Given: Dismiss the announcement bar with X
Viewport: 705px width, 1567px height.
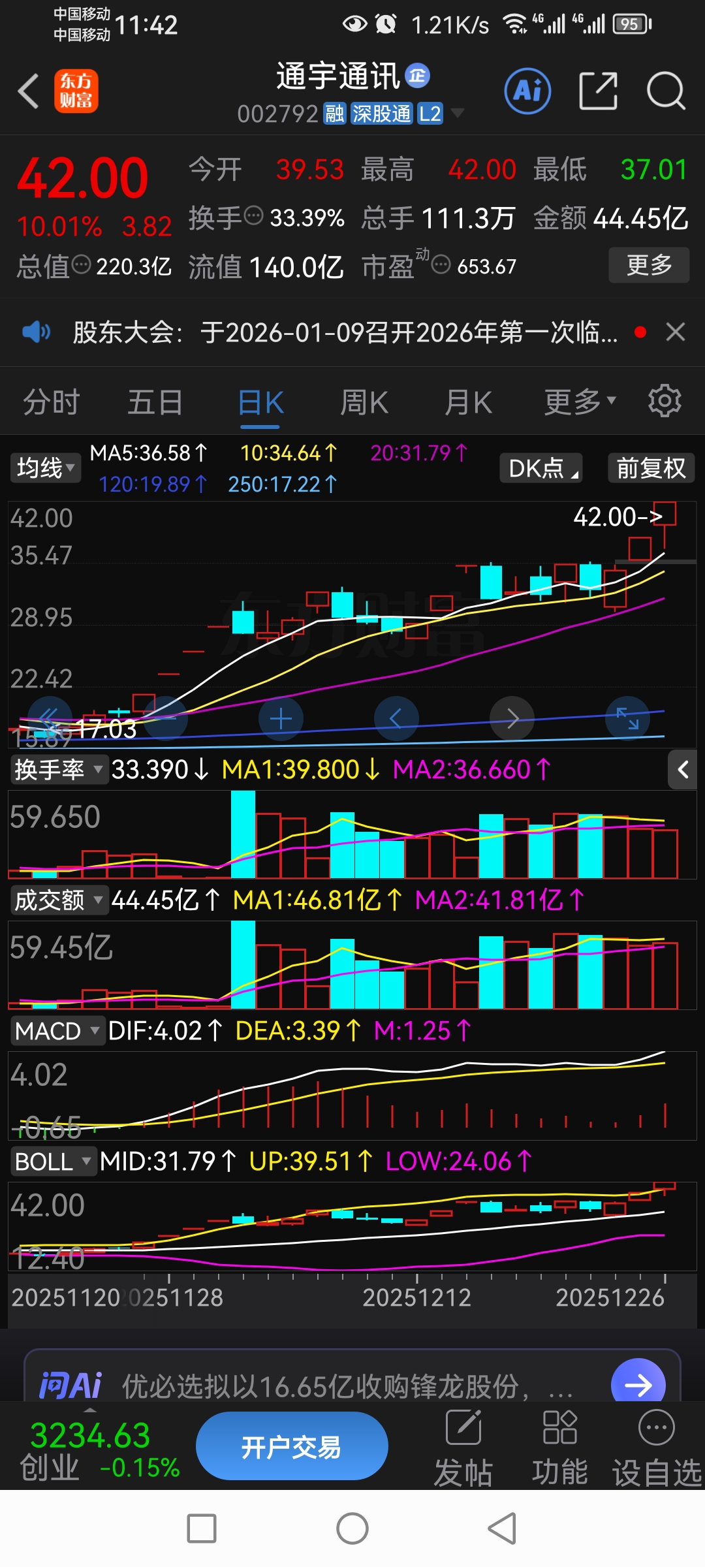Looking at the screenshot, I should click(x=676, y=332).
